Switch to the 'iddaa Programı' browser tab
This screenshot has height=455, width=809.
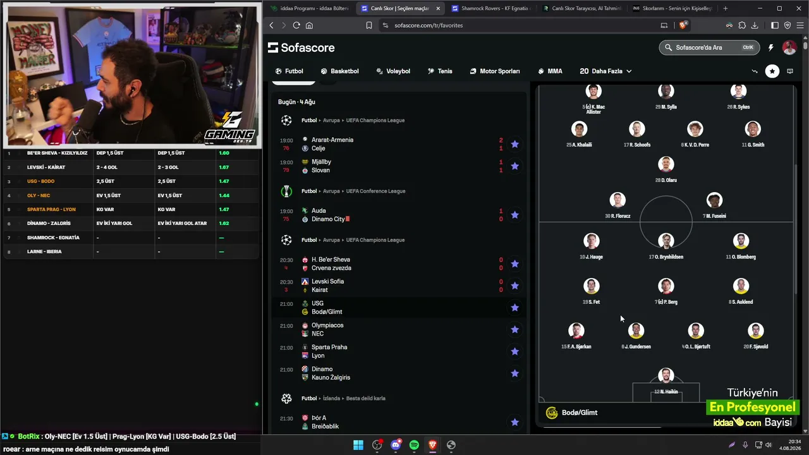308,8
